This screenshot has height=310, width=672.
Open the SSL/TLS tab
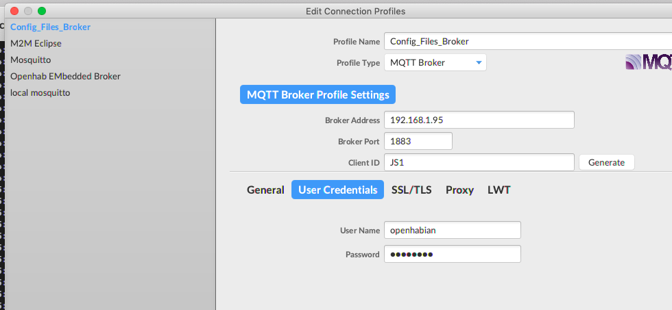pyautogui.click(x=411, y=190)
